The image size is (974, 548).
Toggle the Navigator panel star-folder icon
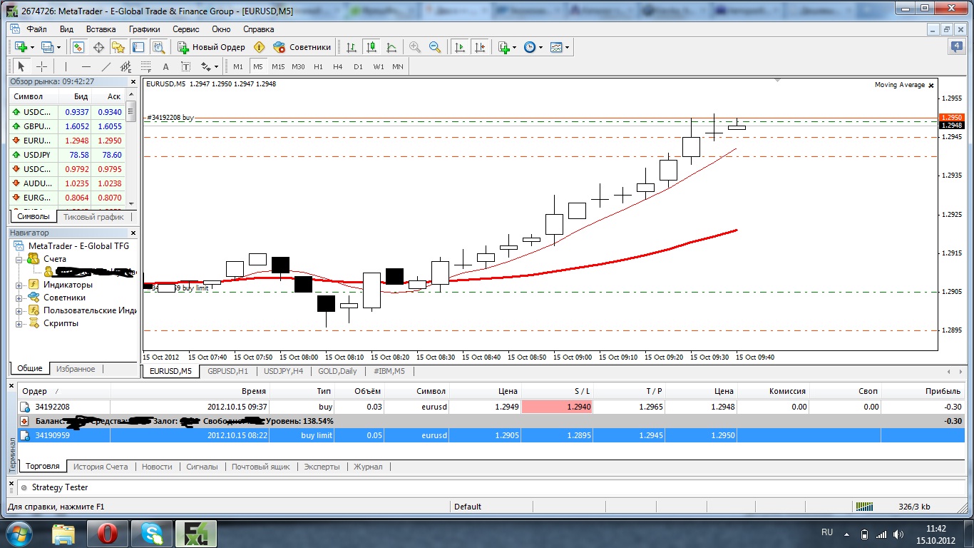pos(118,47)
